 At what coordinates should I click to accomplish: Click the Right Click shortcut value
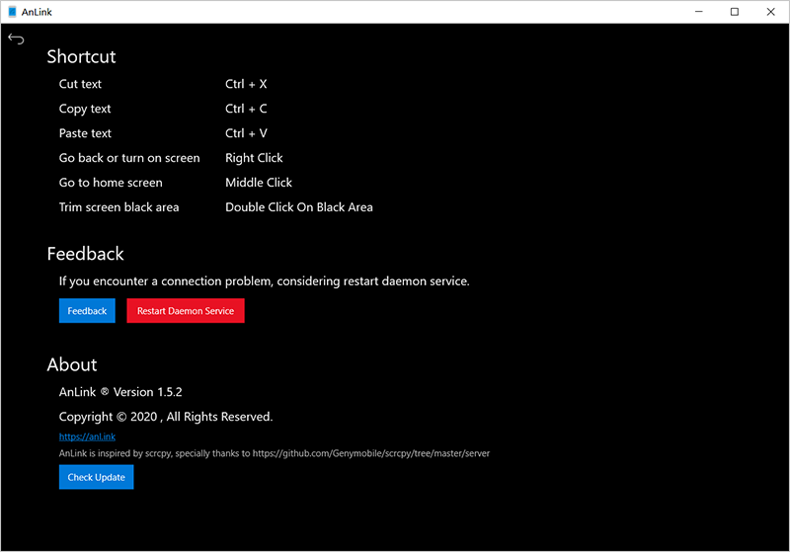[254, 158]
